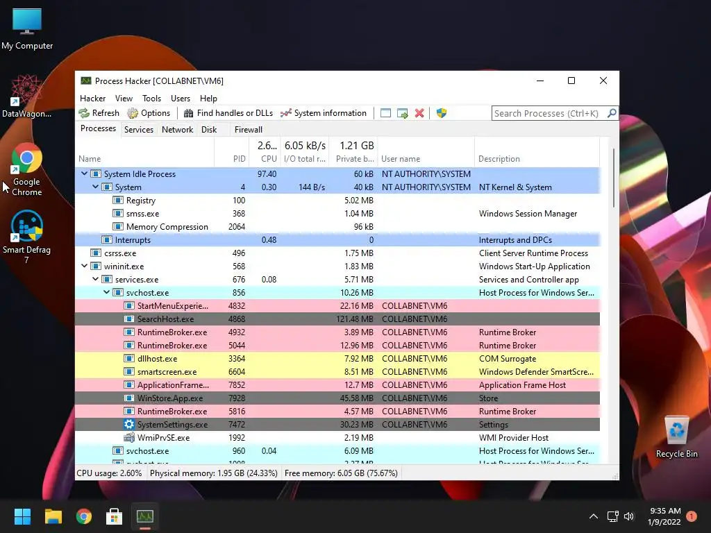Click the CPU usage status bar entry
Image resolution: width=711 pixels, height=533 pixels.
pyautogui.click(x=109, y=473)
